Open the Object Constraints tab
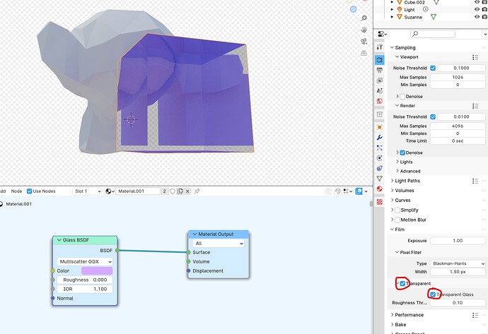Screen dimensions: 488x334 point(379,168)
